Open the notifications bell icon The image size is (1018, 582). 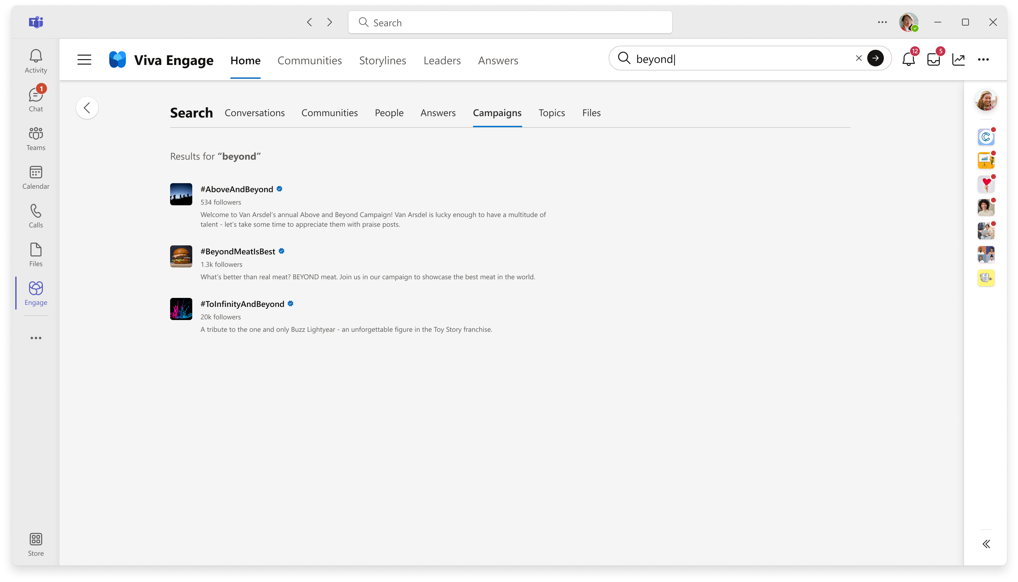pyautogui.click(x=909, y=59)
